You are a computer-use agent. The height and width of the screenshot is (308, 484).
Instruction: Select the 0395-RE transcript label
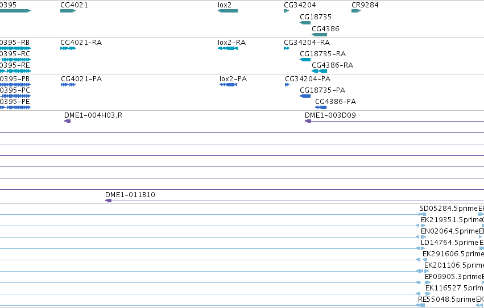pos(15,65)
